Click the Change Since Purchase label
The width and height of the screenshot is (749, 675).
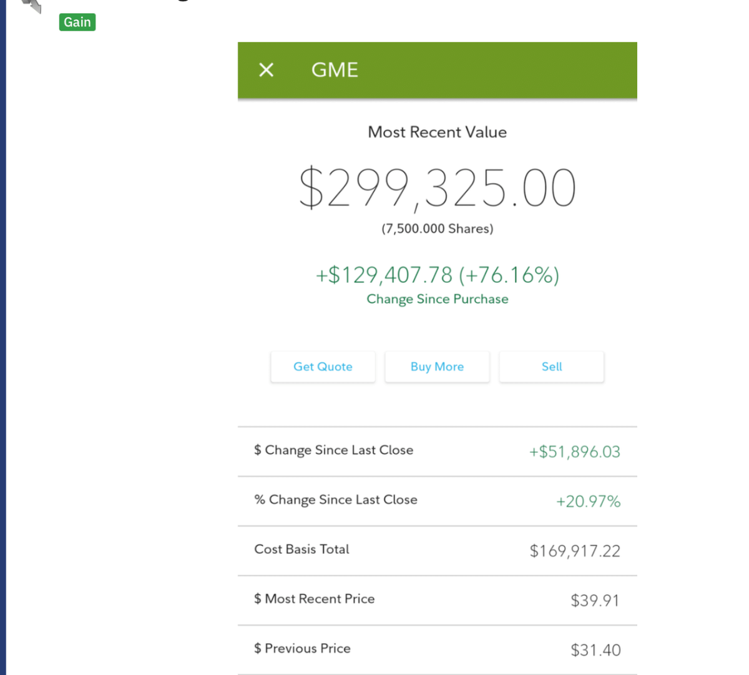click(x=437, y=299)
